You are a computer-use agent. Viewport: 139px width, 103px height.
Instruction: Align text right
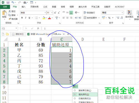71,18
